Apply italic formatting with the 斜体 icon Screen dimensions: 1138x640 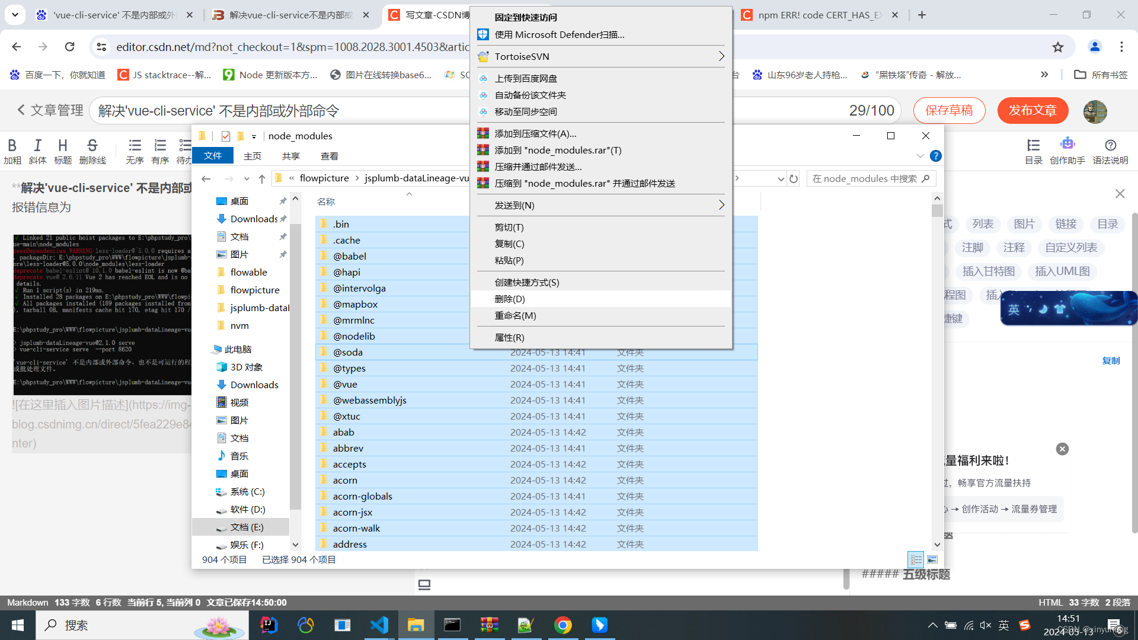point(37,146)
